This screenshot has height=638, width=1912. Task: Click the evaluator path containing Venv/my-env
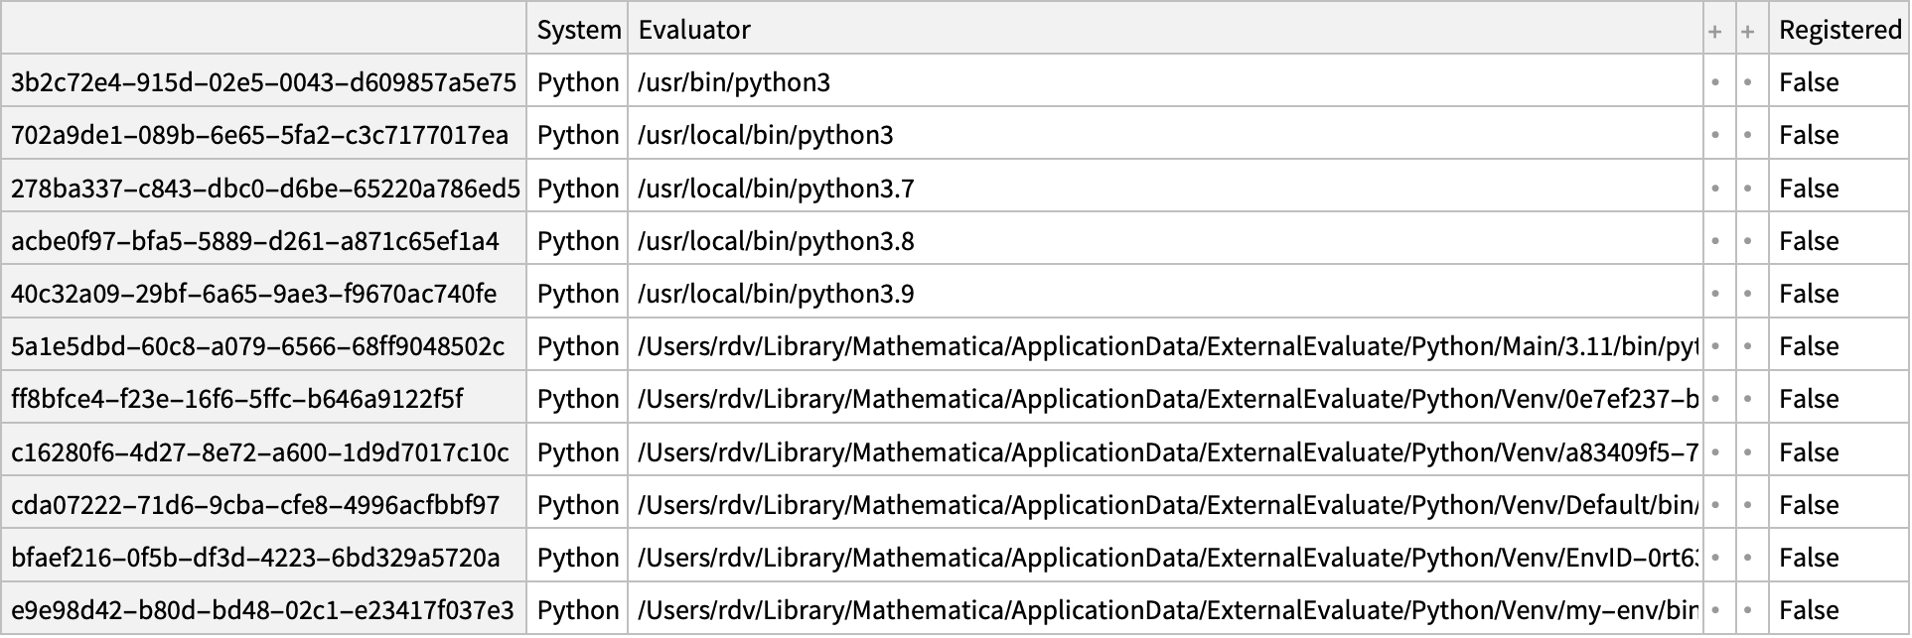(1168, 610)
